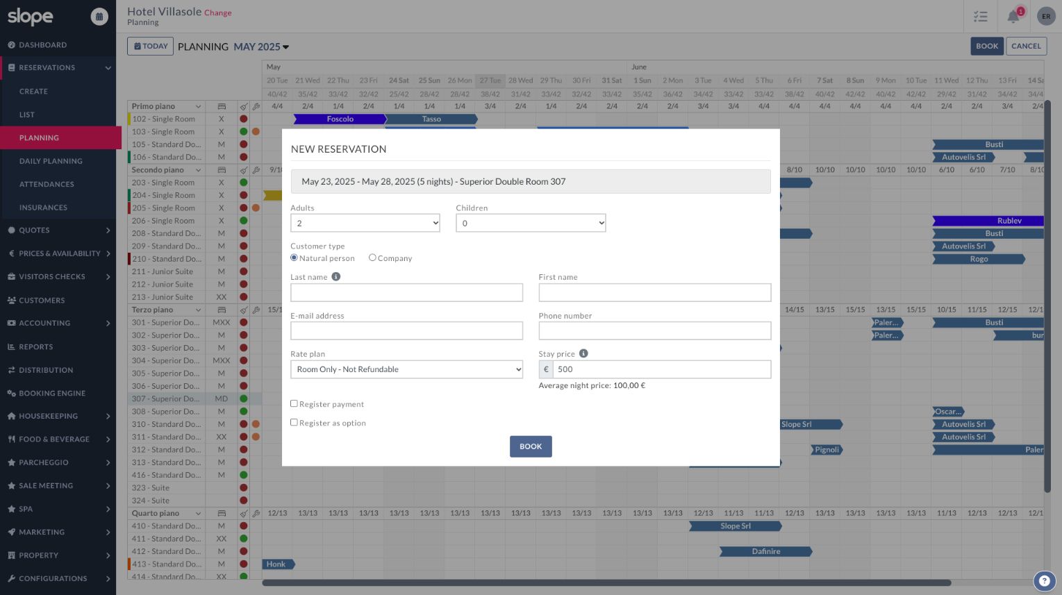Open the task checklist icon in header
This screenshot has height=595, width=1062.
[981, 17]
